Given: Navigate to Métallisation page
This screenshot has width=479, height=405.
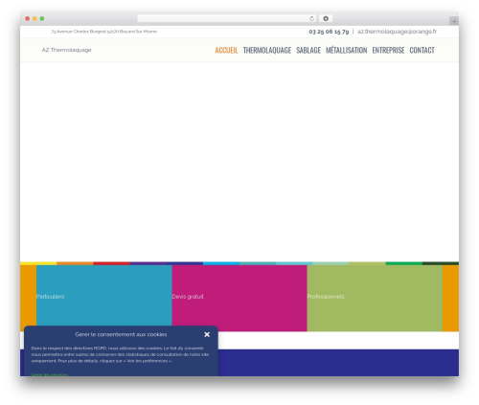Looking at the screenshot, I should pyautogui.click(x=346, y=50).
